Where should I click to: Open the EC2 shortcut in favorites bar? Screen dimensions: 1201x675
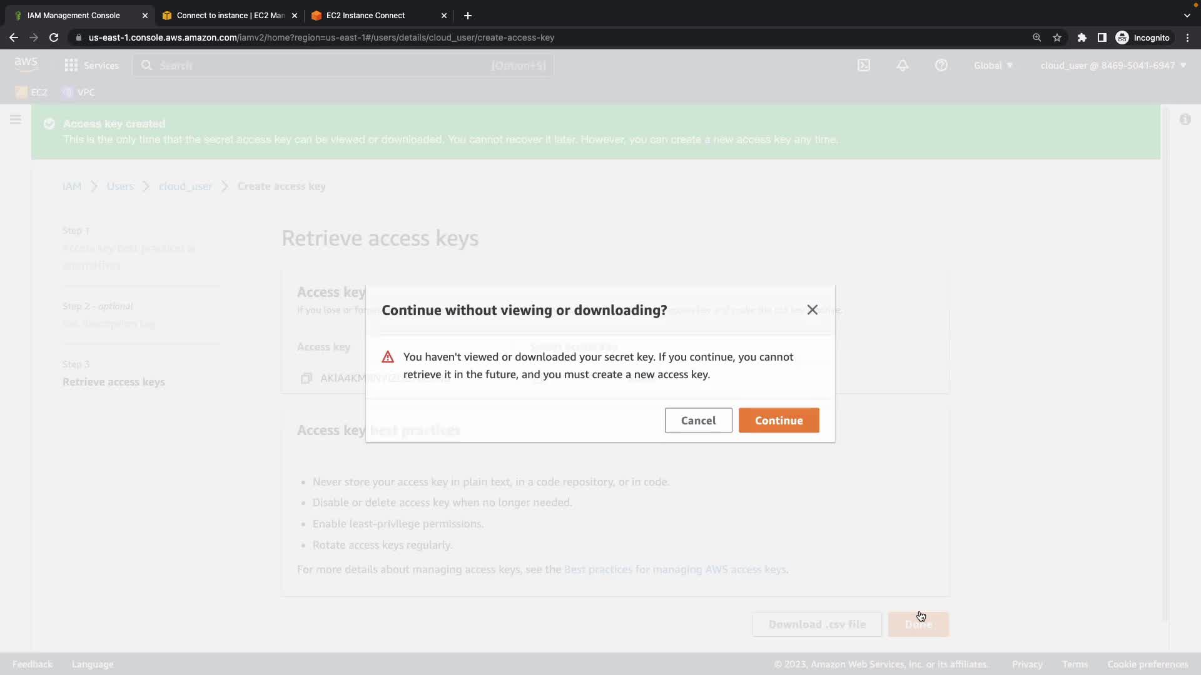32,92
